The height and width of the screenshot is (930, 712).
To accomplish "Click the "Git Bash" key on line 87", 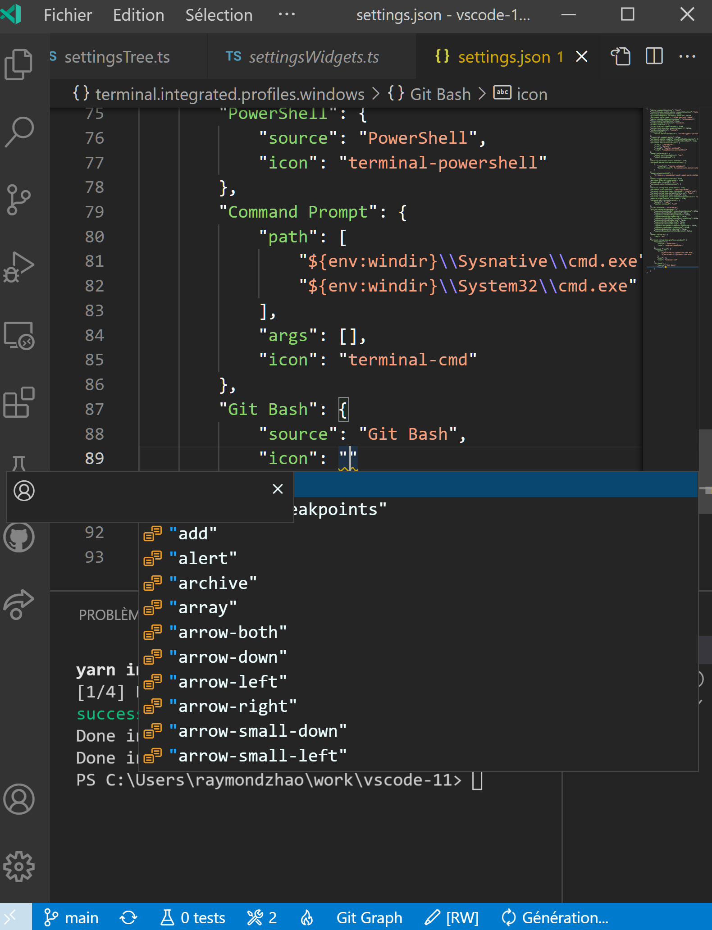I will (x=268, y=409).
